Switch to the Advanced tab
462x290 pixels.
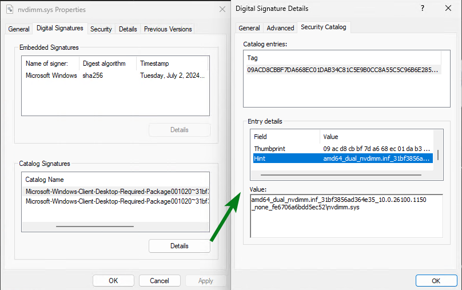pyautogui.click(x=280, y=28)
